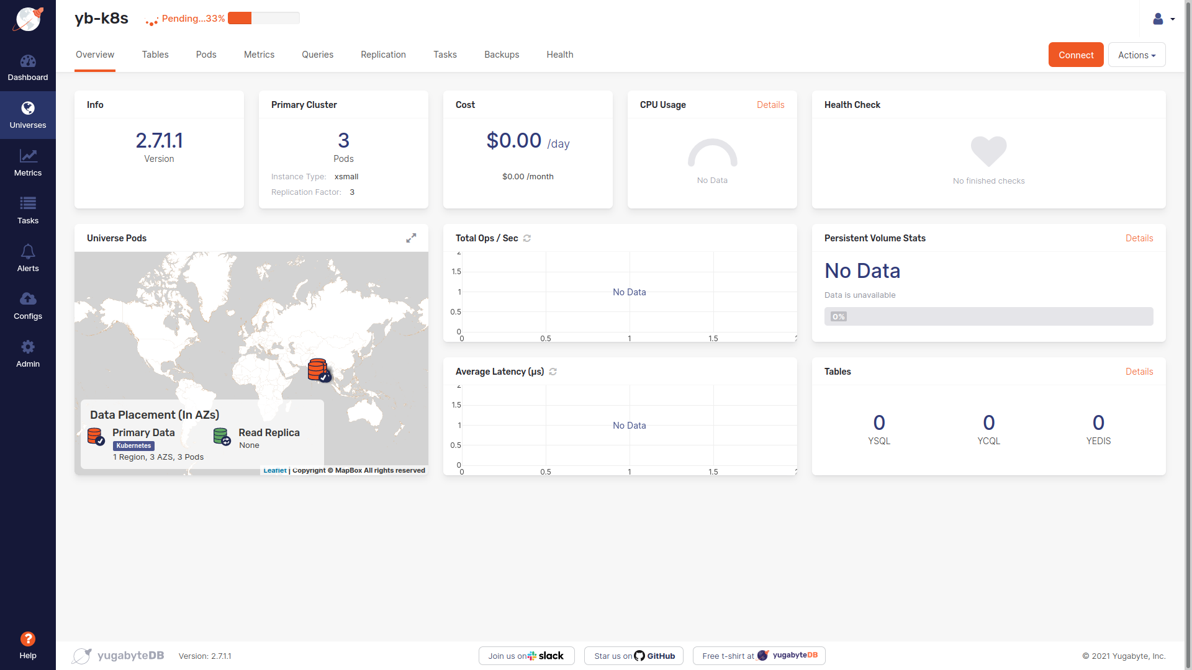Open Configs cloud upload icon
Image resolution: width=1192 pixels, height=670 pixels.
point(28,299)
